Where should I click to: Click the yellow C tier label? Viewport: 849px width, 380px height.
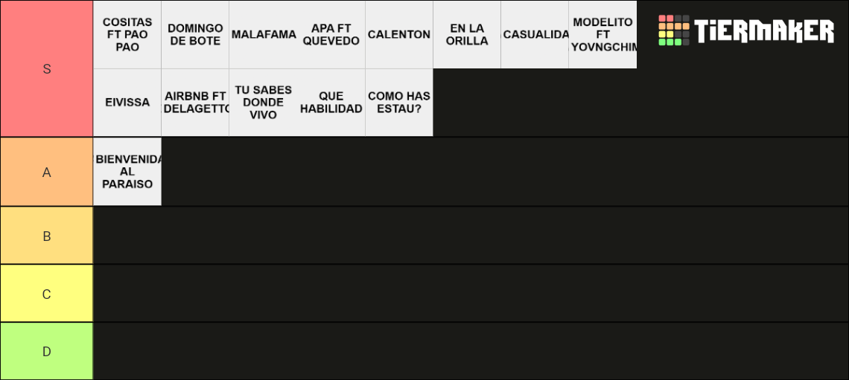tap(47, 294)
